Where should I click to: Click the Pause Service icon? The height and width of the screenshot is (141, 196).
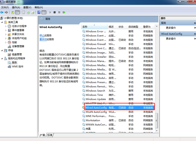[59, 12]
